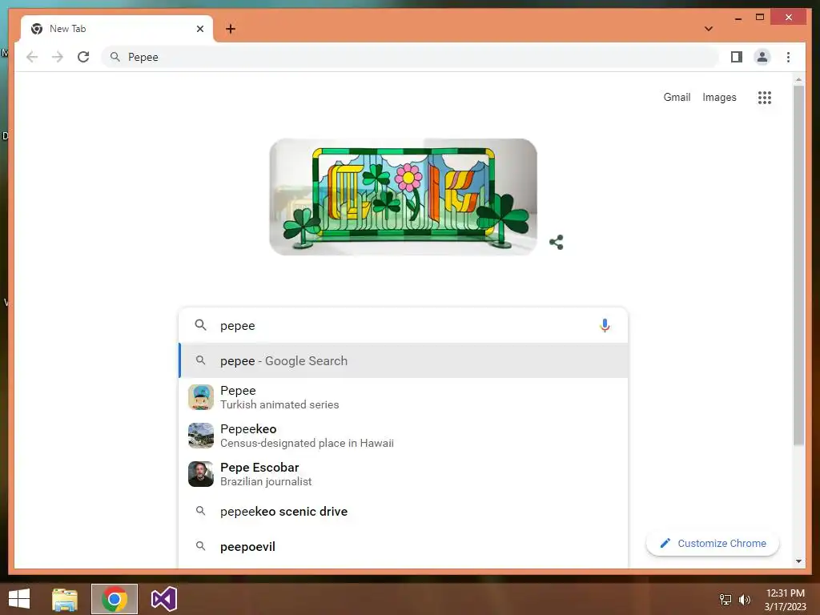Minimize the Chrome window

click(738, 18)
